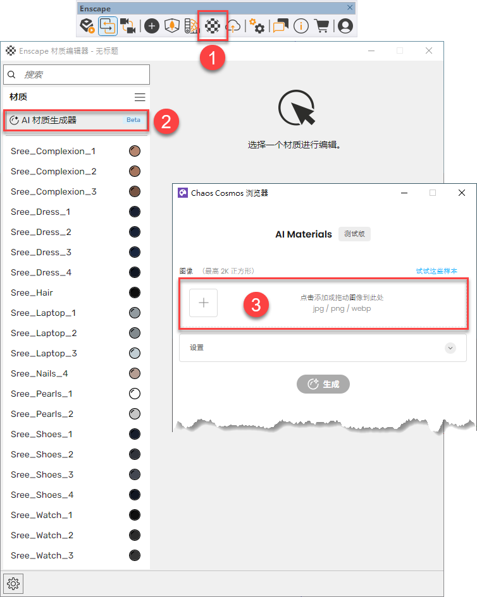Screen dimensions: 477x597
Task: Open the materials hamburger menu
Action: [140, 97]
